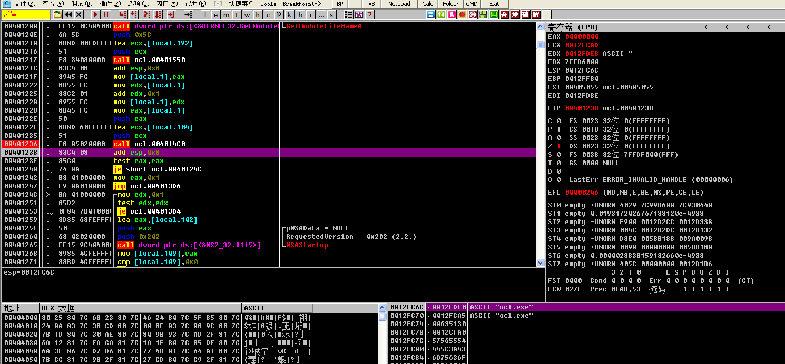The width and height of the screenshot is (785, 364).
Task: Open the Log window with the 'l' button
Action: [x=205, y=14]
